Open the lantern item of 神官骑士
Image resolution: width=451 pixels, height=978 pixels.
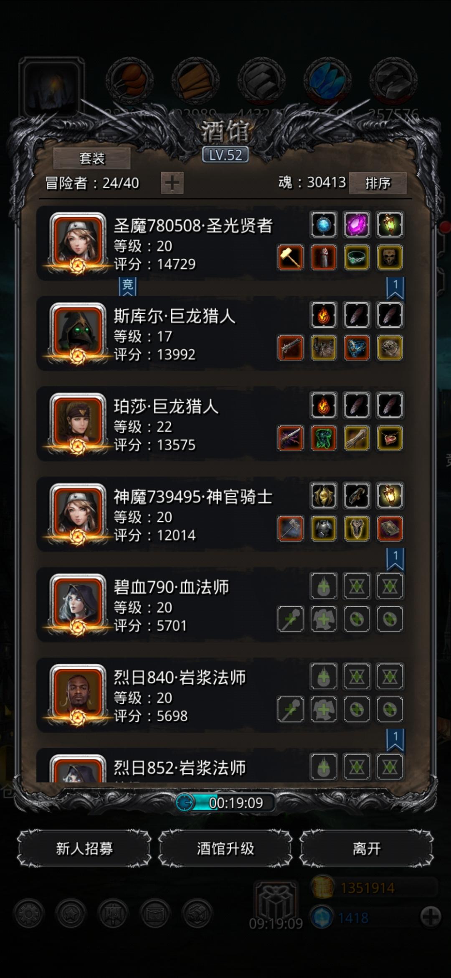(390, 496)
